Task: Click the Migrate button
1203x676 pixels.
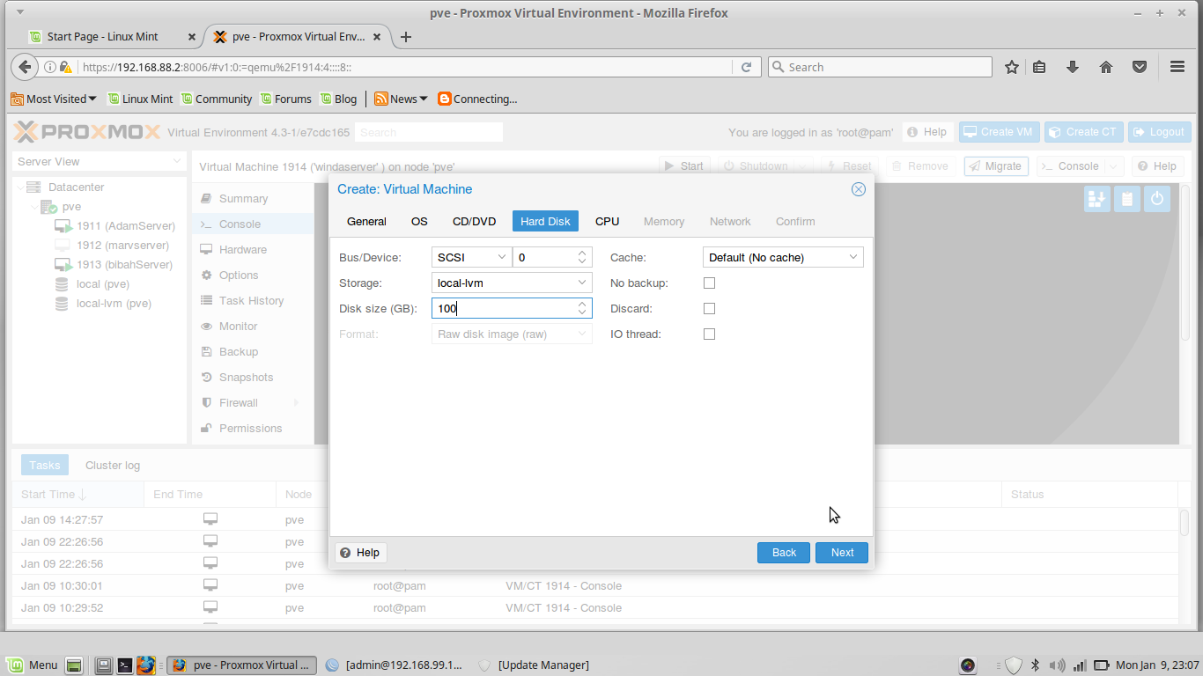Action: pyautogui.click(x=996, y=166)
